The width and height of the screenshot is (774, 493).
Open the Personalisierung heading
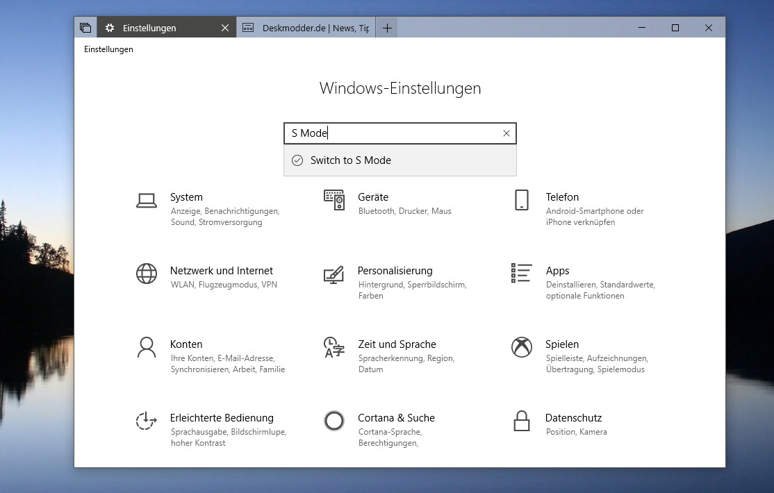tap(395, 270)
